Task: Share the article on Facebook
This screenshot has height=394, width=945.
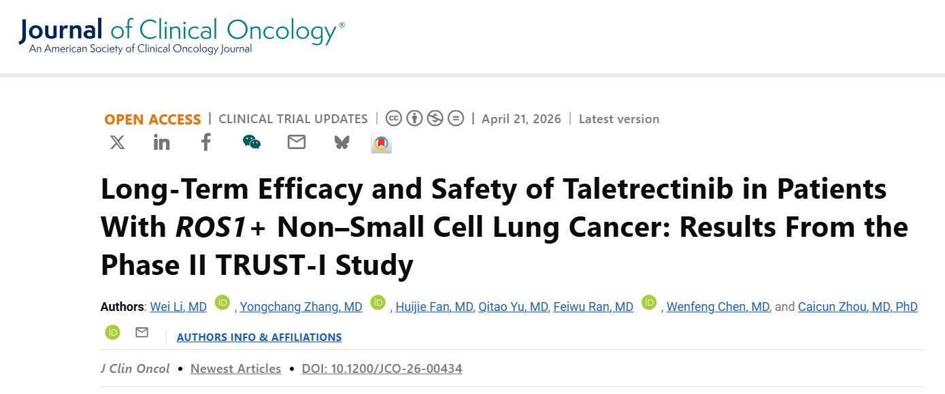Action: point(206,142)
